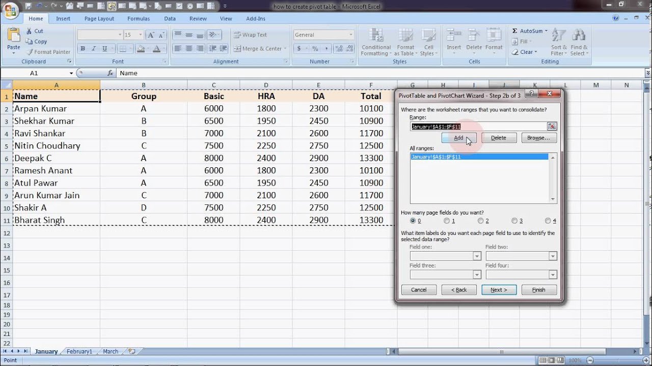This screenshot has height=366, width=652.
Task: Switch to the Formulas ribbon tab
Action: coord(139,18)
